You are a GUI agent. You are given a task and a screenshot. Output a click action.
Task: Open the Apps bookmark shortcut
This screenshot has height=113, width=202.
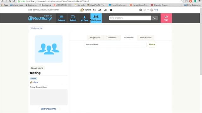[5, 5]
